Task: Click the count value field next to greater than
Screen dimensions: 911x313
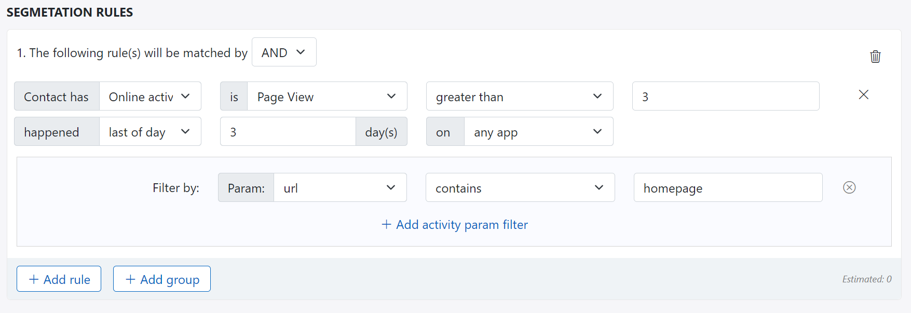Action: [725, 97]
